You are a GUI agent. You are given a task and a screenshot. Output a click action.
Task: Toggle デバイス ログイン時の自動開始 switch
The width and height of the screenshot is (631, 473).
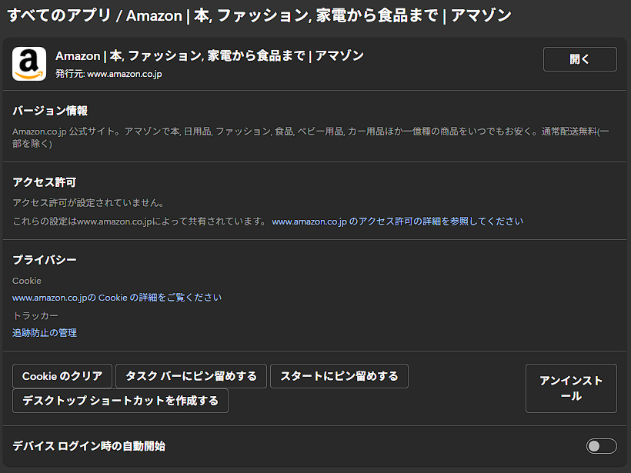pos(601,446)
